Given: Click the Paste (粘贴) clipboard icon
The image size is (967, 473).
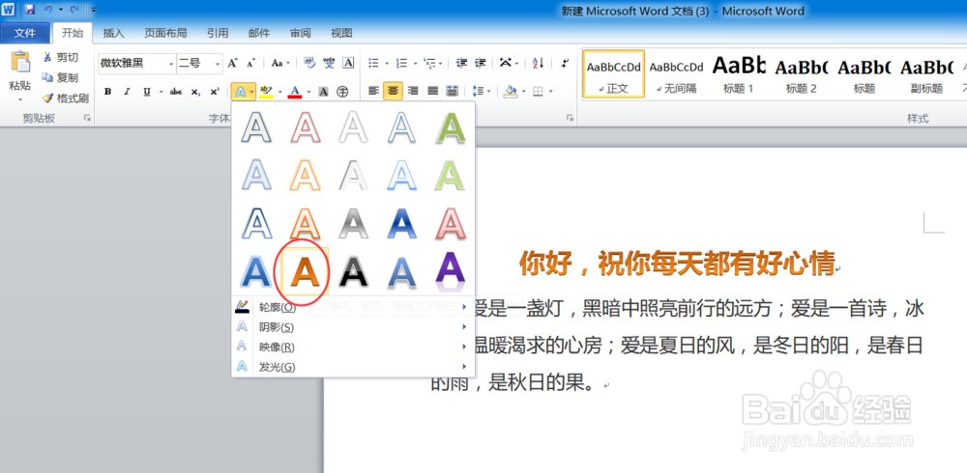Looking at the screenshot, I should [20, 64].
